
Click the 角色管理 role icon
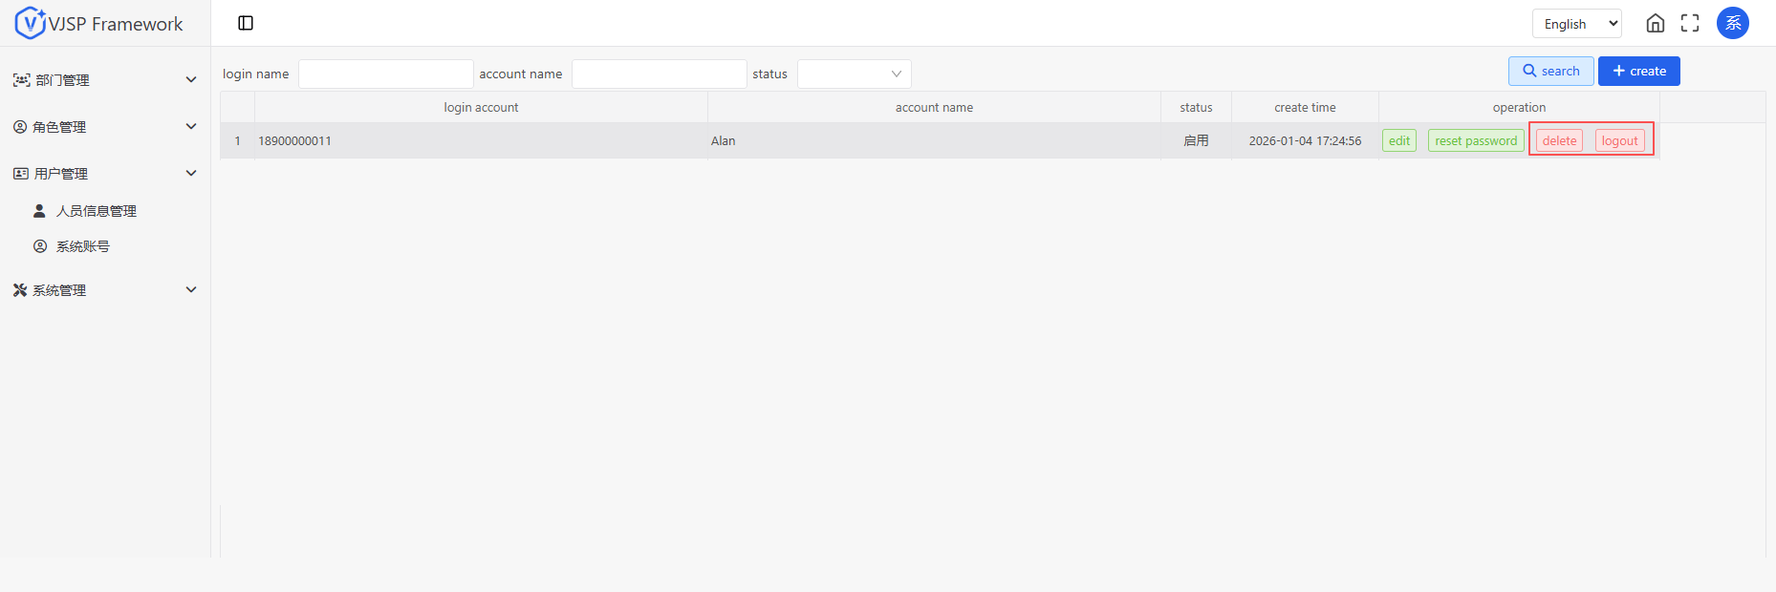tap(20, 127)
